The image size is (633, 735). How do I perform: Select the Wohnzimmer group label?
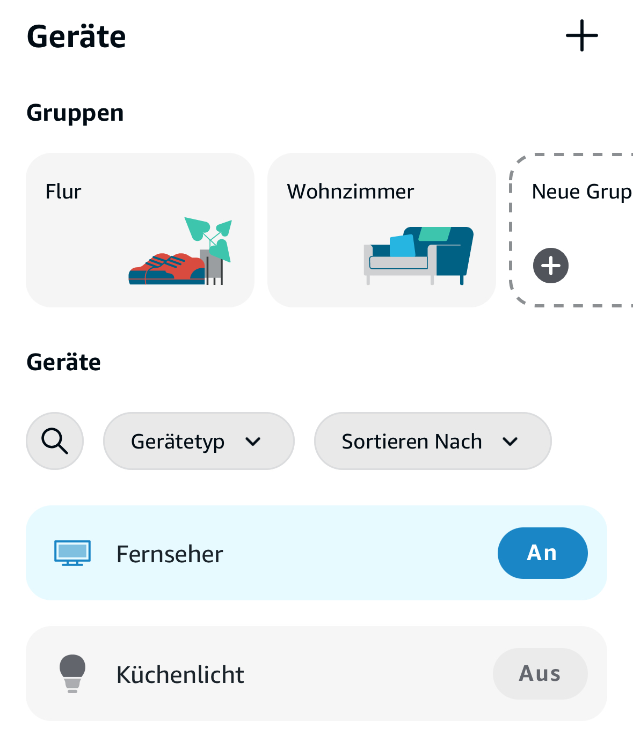click(351, 192)
